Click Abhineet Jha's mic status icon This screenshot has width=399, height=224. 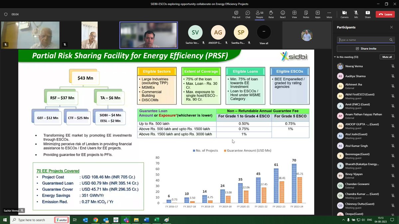[393, 86]
